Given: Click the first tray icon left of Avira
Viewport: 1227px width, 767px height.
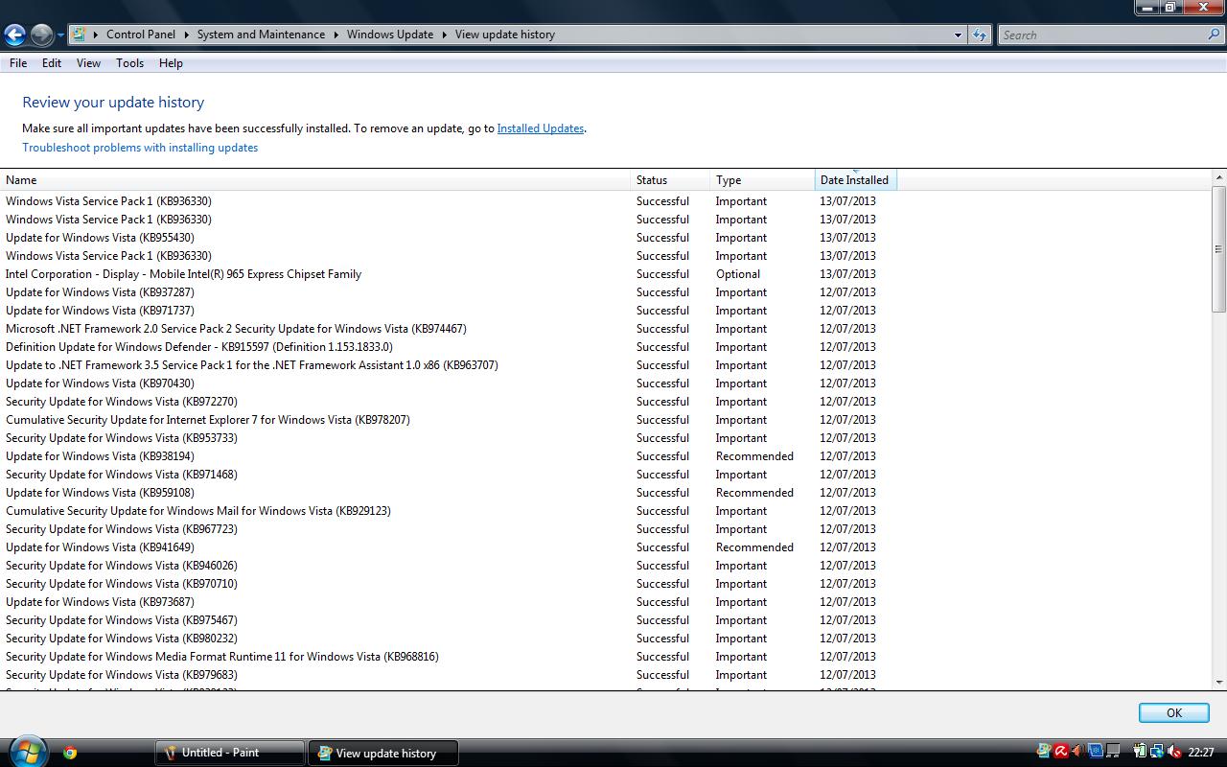Looking at the screenshot, I should (x=1044, y=752).
